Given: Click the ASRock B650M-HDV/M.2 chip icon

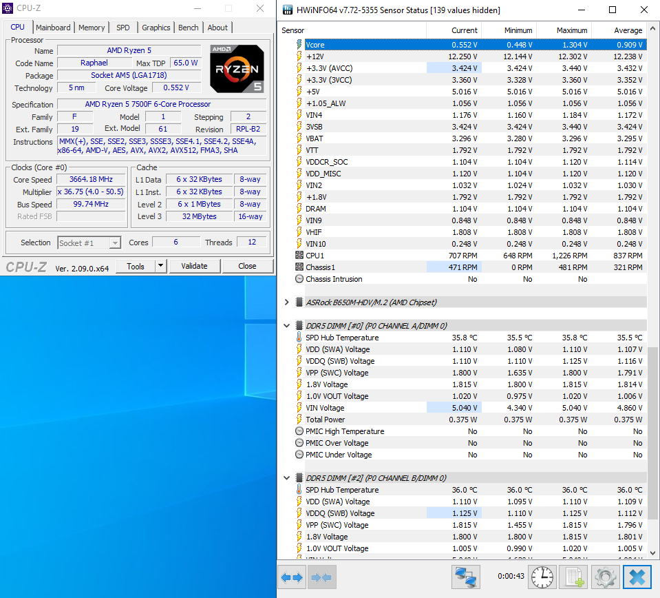Looking at the screenshot, I should tap(299, 302).
